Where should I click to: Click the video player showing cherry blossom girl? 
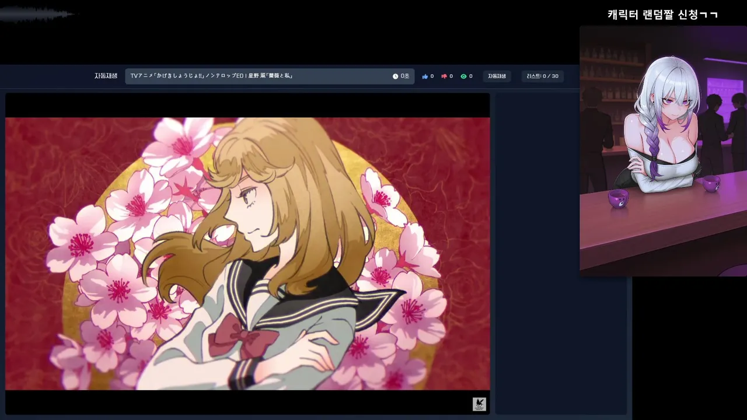tap(247, 254)
